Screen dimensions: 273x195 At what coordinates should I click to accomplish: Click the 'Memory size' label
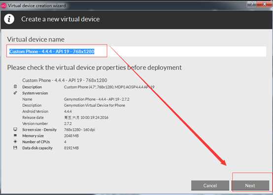point(33,136)
